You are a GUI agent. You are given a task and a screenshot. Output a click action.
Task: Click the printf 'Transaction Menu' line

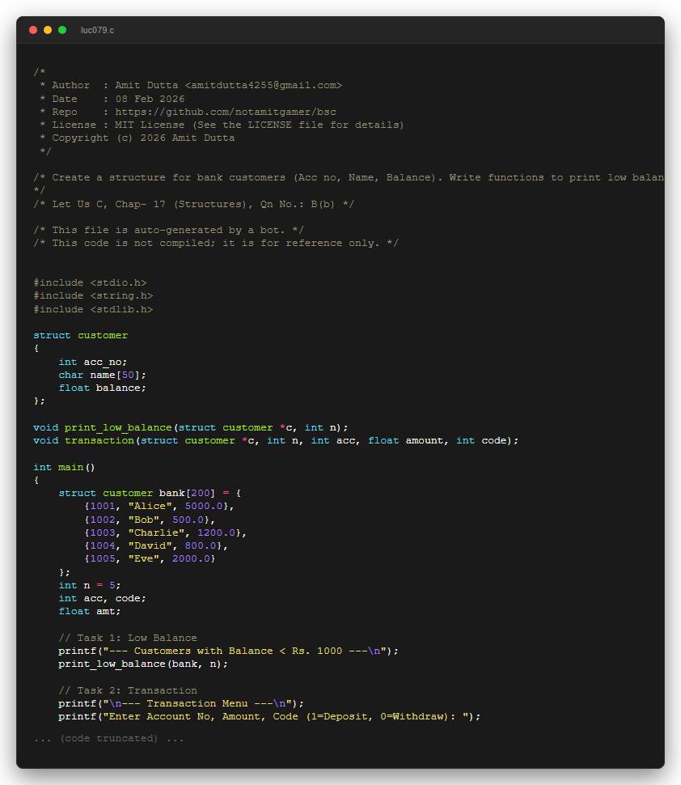(x=181, y=703)
